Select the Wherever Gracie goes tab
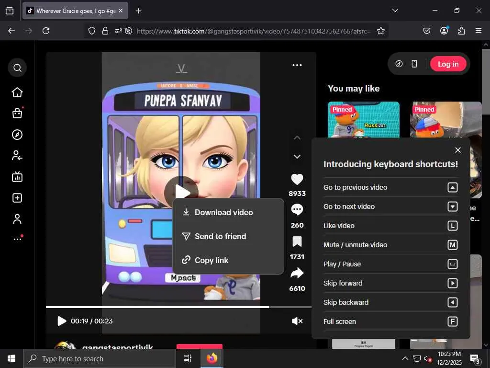 coord(75,11)
